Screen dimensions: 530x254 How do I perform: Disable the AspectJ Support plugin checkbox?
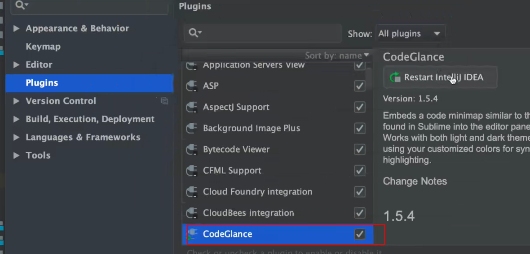coord(359,107)
